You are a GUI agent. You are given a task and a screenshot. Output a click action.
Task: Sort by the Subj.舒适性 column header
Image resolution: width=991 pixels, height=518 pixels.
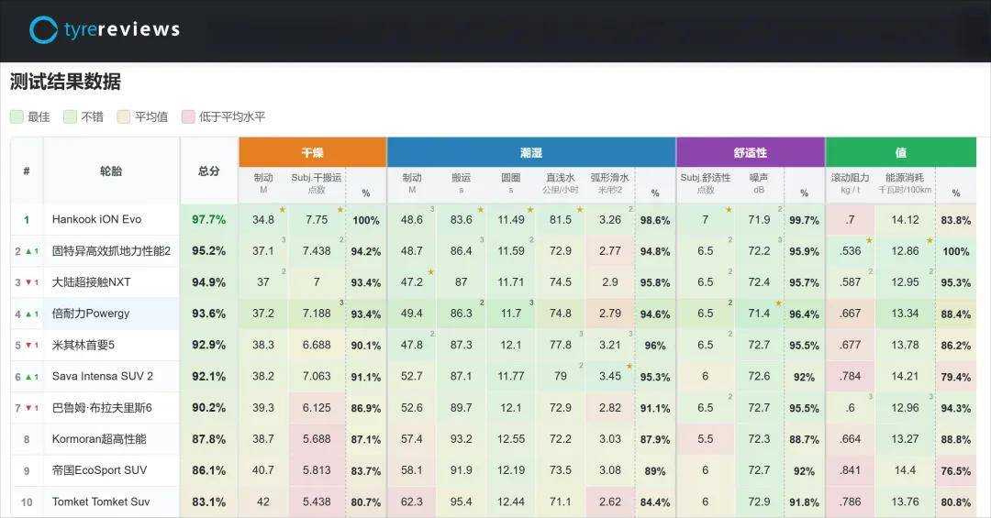coord(706,184)
